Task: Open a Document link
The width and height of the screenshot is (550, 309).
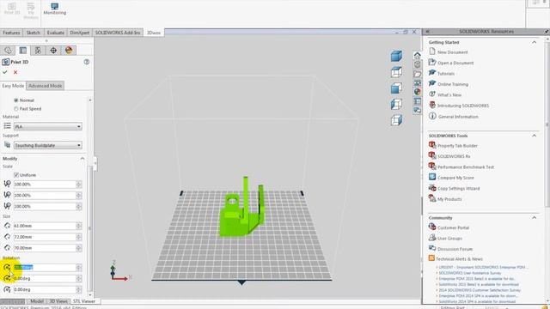Action: point(455,63)
